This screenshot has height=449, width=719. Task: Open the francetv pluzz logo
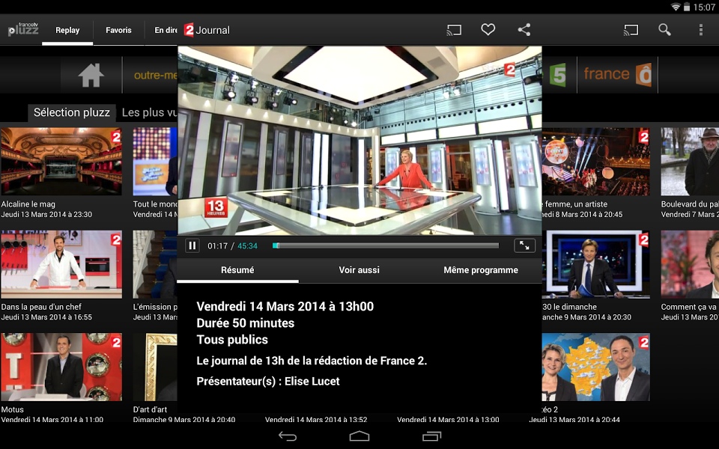23,30
